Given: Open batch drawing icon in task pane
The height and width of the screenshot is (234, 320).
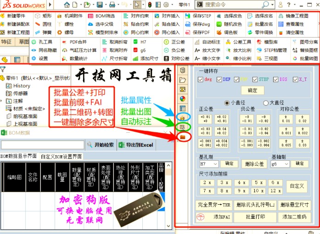Looking at the screenshot, I should pos(183,127).
